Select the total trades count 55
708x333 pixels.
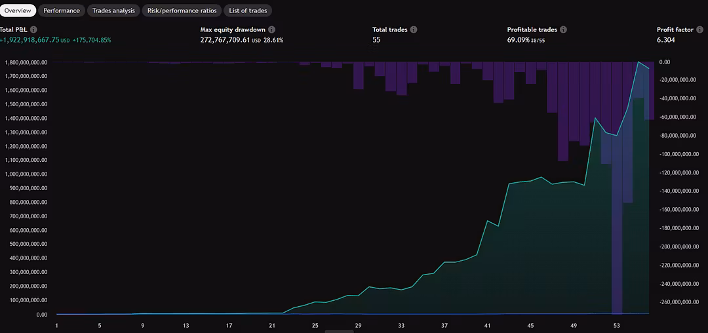point(376,40)
